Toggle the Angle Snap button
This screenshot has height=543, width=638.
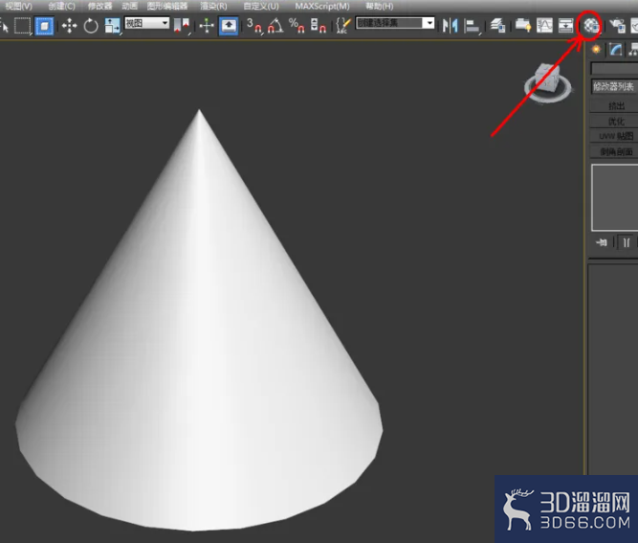(275, 26)
